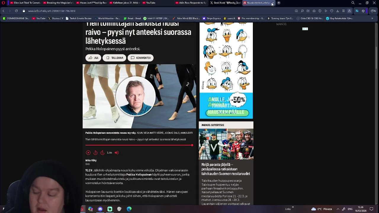Open the Pro membership bookmark

(251, 18)
